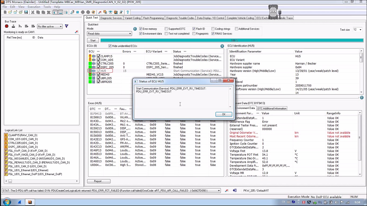The width and height of the screenshot is (367, 206).
Task: Toggle Hide unidentified ECUs checkbox
Action: (110, 46)
